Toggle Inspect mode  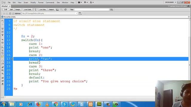pyautogui.click(x=51, y=10)
